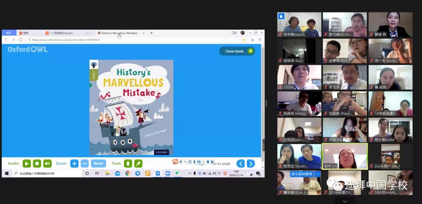
Task: Select the pen annotation tool
Action: click(x=138, y=163)
